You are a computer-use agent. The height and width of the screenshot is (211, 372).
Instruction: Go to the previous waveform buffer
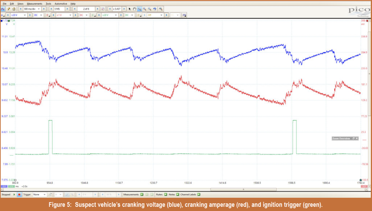coord(75,9)
